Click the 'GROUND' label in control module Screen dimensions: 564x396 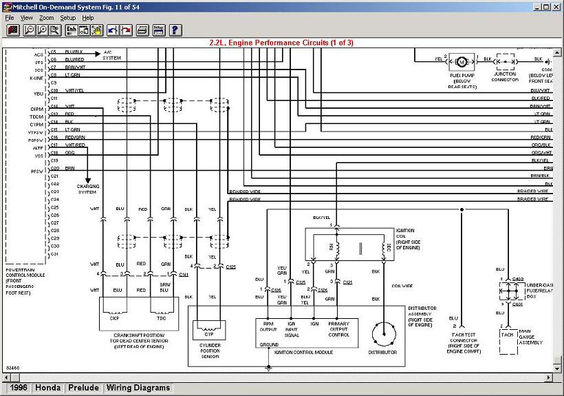(269, 344)
